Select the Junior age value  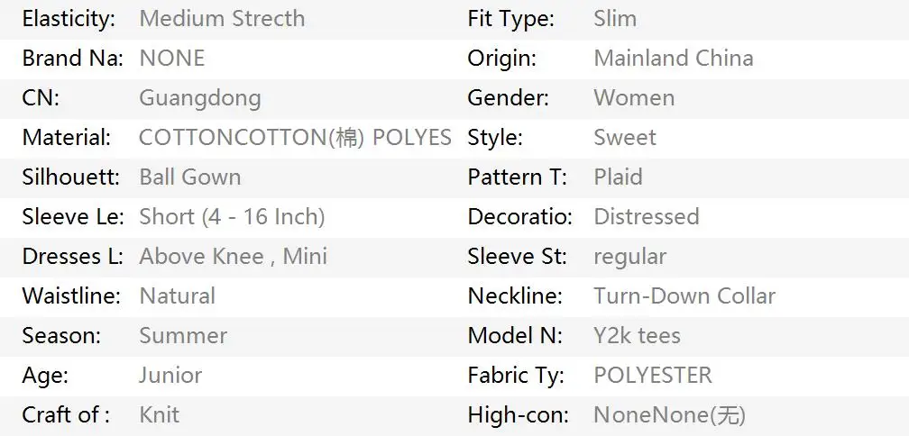click(170, 376)
